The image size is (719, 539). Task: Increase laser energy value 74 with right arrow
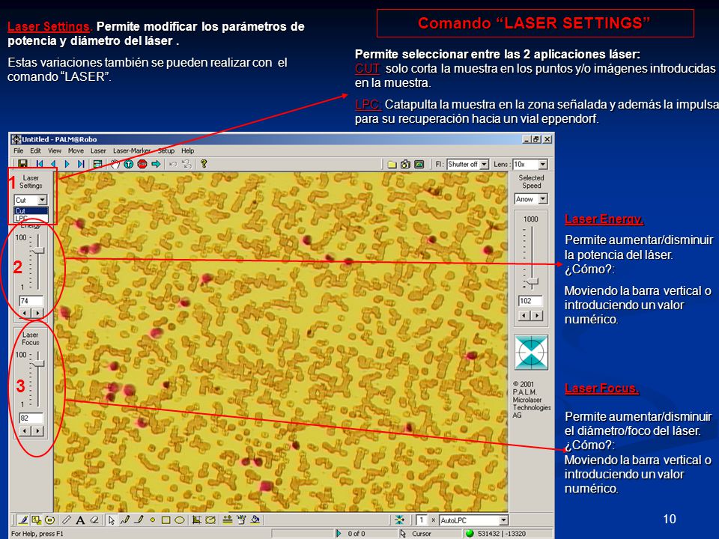point(37,313)
